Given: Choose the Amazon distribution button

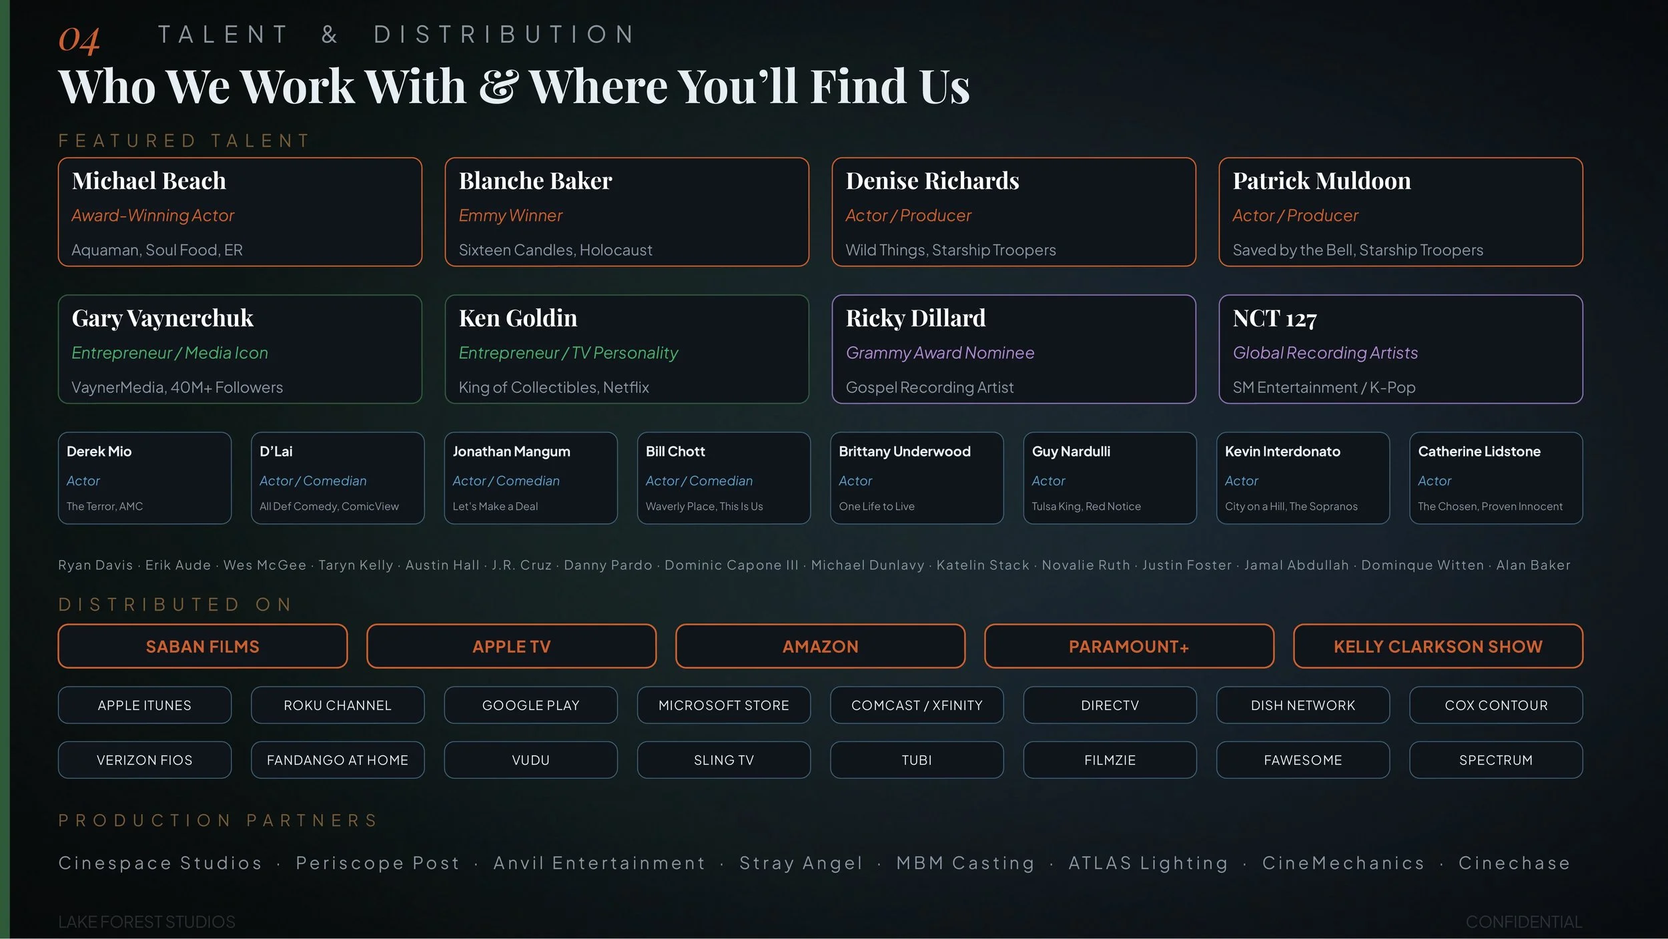Looking at the screenshot, I should [821, 646].
